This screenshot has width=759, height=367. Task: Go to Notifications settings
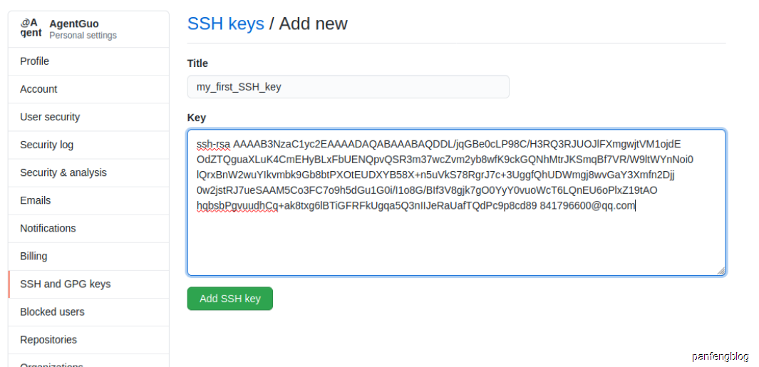tap(88, 229)
